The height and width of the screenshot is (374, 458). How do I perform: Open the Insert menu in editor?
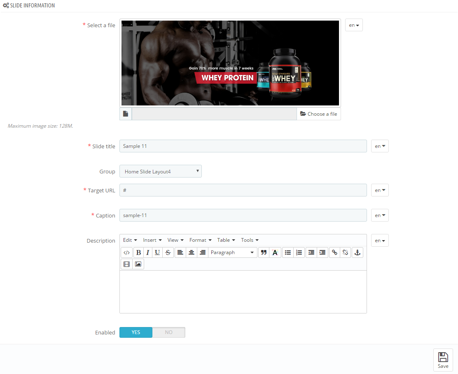point(152,240)
